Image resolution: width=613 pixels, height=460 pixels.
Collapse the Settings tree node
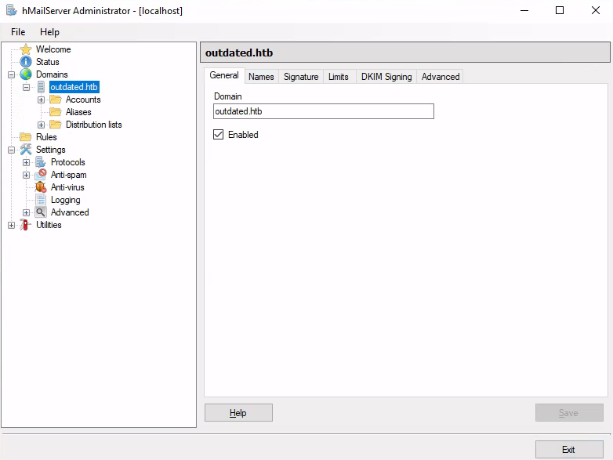click(x=11, y=150)
